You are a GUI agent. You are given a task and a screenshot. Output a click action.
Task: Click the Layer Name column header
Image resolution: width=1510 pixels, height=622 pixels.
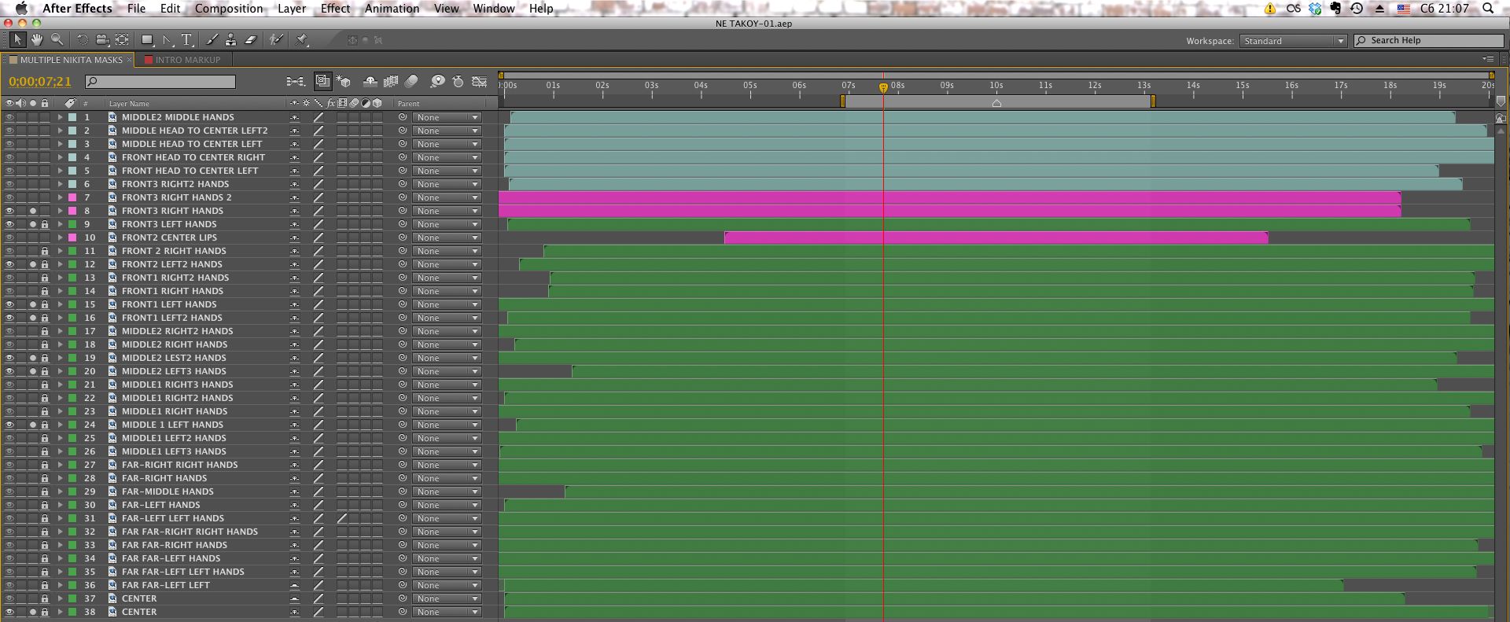[x=129, y=104]
